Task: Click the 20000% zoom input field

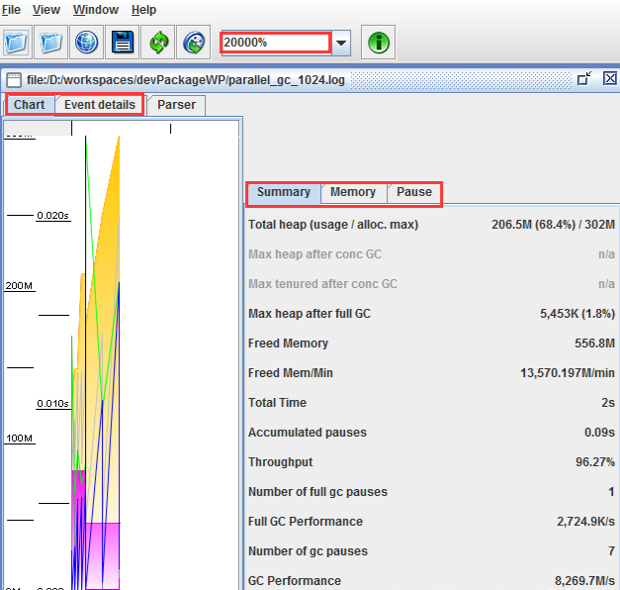Action: pyautogui.click(x=275, y=43)
